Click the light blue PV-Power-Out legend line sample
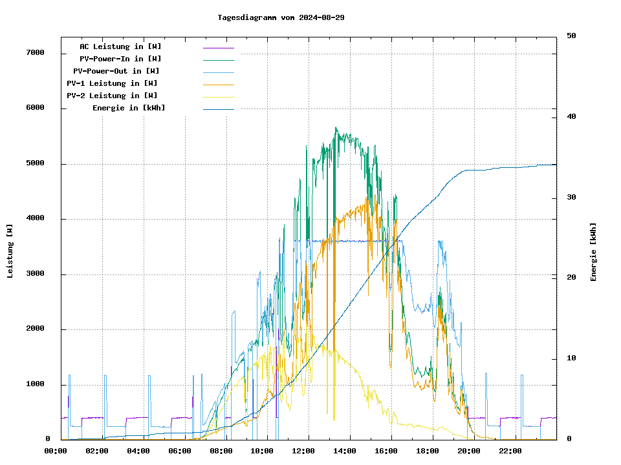 pyautogui.click(x=218, y=72)
